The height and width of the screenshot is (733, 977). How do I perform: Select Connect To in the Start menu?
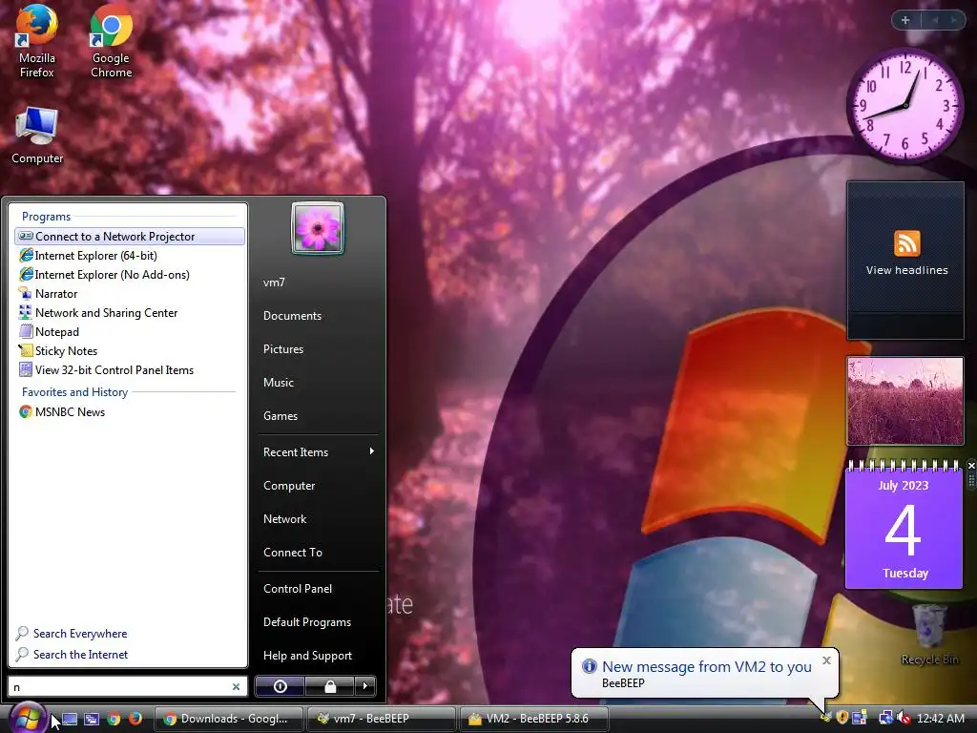(318, 553)
